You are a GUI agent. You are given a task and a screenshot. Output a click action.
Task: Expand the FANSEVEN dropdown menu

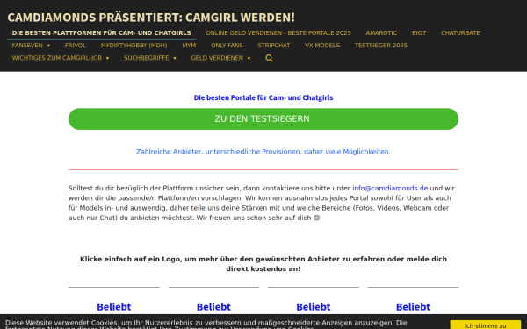(31, 46)
